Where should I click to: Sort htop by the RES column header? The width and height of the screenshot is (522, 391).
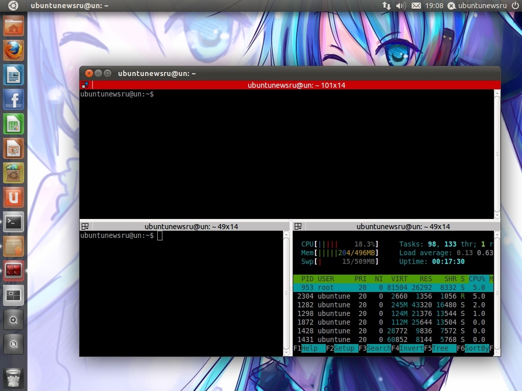[x=425, y=279]
